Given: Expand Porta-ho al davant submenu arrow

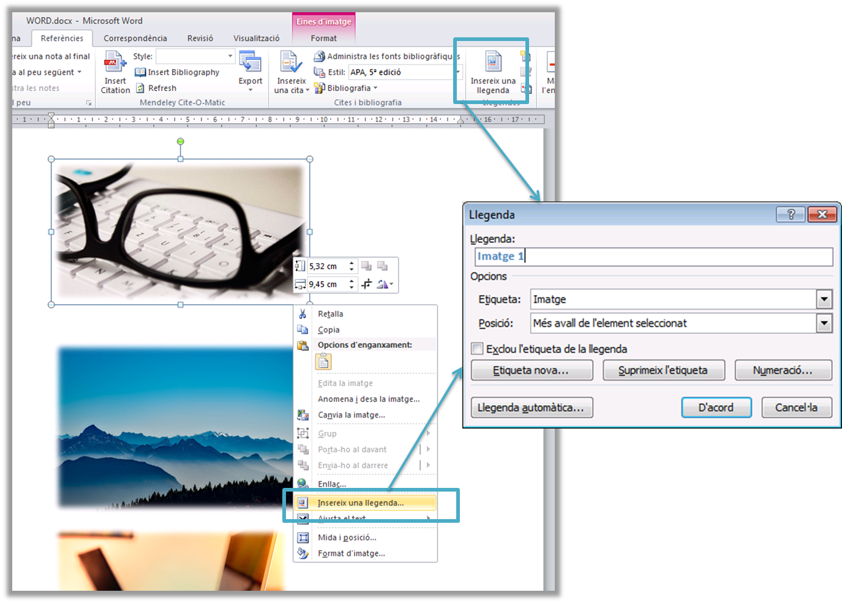Looking at the screenshot, I should point(428,449).
